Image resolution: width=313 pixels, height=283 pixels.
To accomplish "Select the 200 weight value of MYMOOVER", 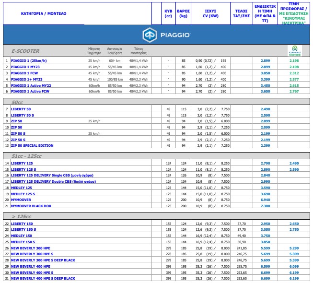I will (x=184, y=200).
